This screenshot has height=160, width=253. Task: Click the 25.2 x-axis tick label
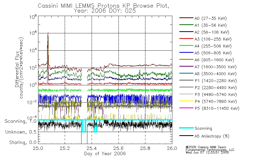point(65,148)
